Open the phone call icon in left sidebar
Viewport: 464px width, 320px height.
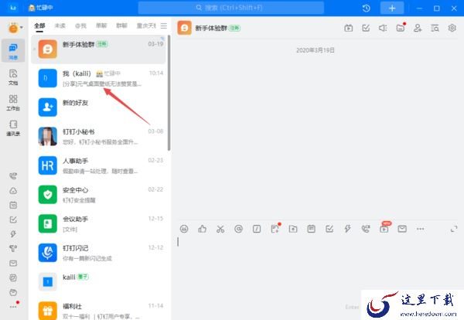13,176
